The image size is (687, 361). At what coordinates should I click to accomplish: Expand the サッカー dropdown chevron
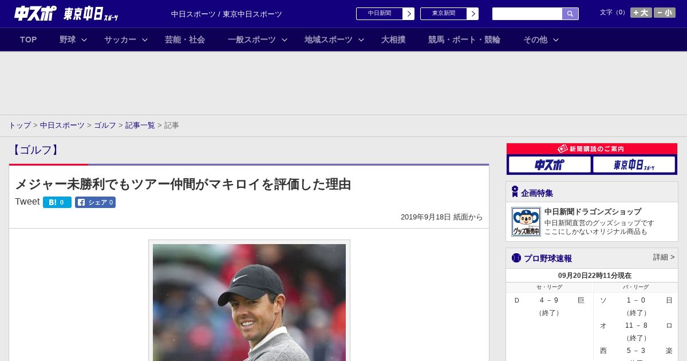point(145,40)
